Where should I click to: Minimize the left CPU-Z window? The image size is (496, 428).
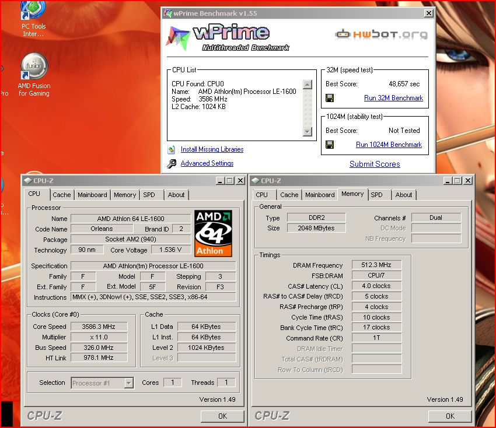tap(220, 181)
